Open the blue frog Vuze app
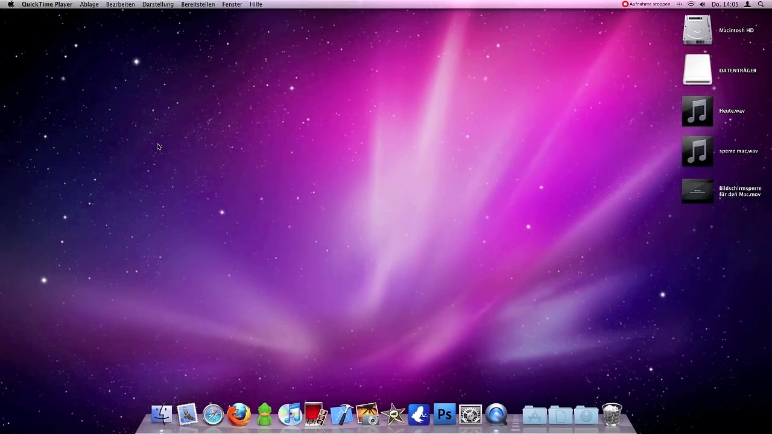Screen dimensions: 772x434 tap(419, 415)
